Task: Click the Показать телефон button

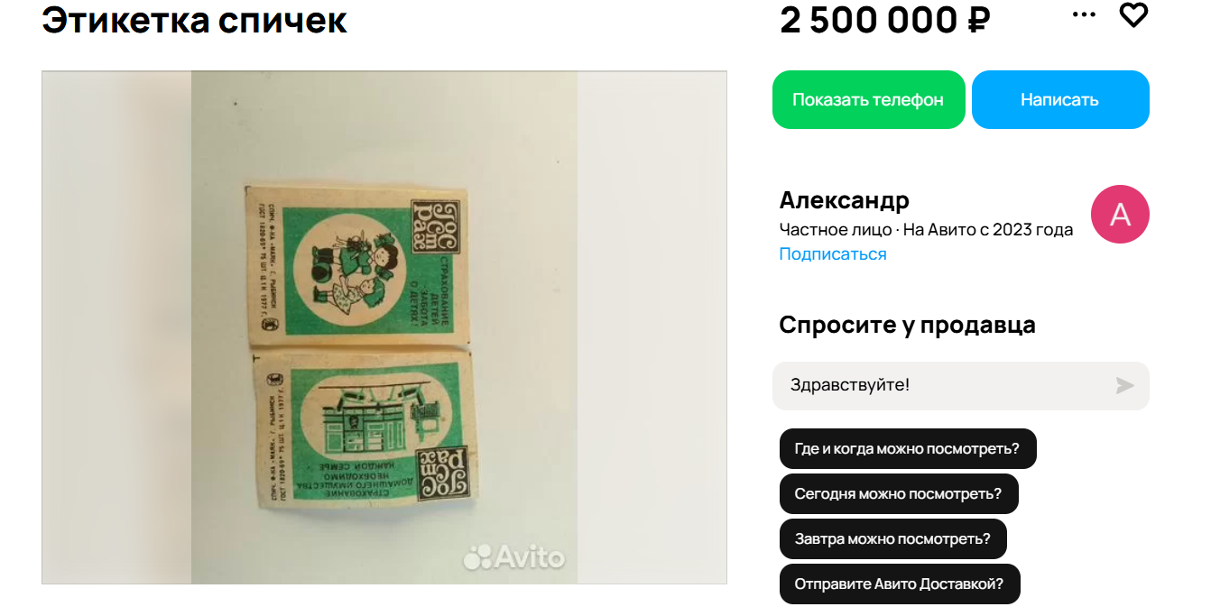Action: tap(868, 99)
